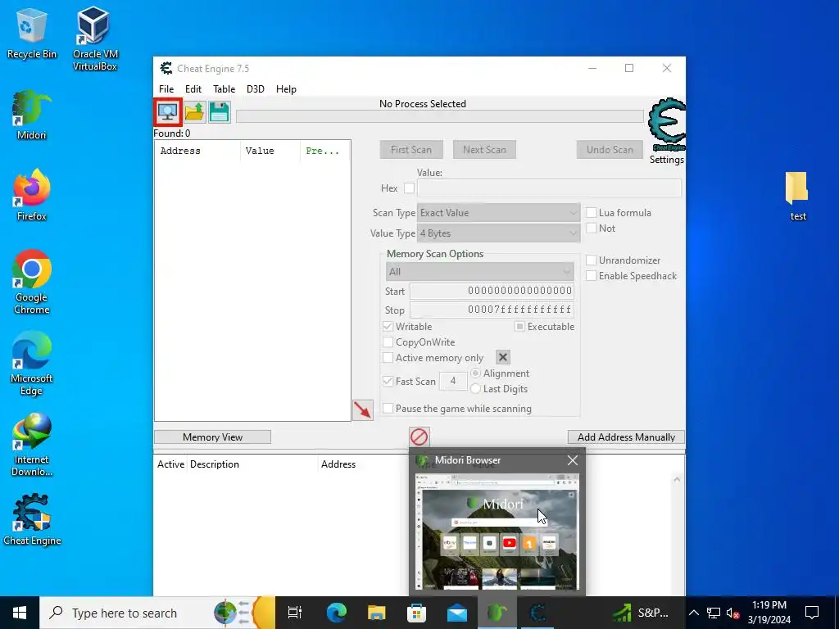839x629 pixels.
Task: Open File Explorer from the taskbar
Action: click(377, 613)
